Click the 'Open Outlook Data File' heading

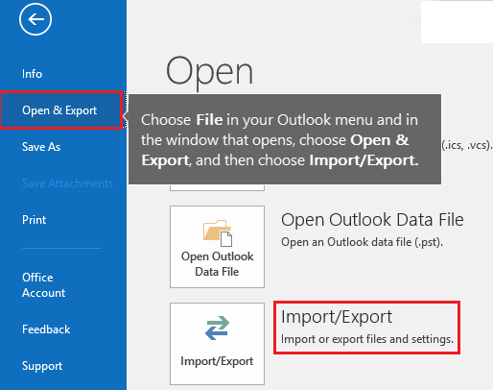coord(372,220)
